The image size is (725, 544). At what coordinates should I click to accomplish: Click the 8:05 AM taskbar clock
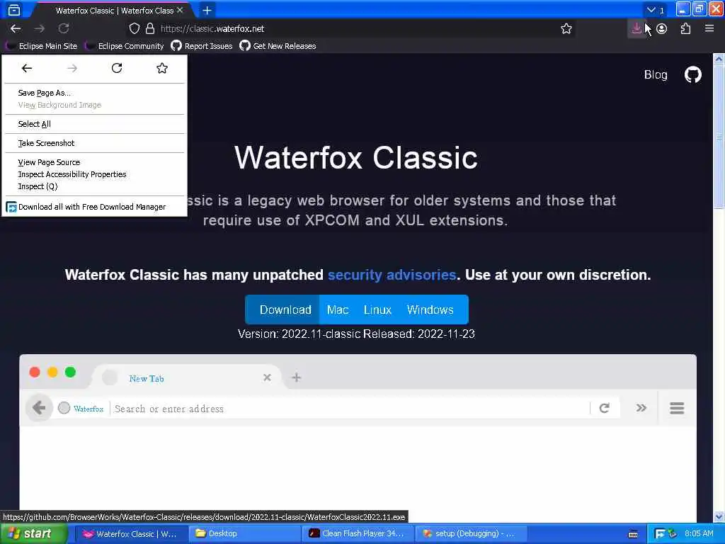pos(699,534)
